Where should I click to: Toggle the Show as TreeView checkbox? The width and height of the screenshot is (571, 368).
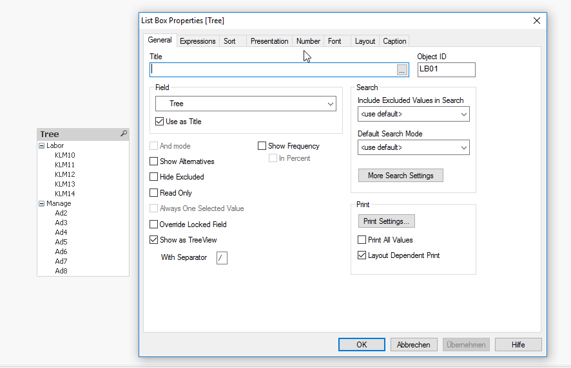pyautogui.click(x=154, y=240)
